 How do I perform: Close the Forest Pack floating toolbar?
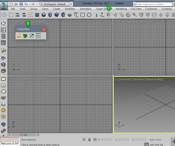click(44, 29)
